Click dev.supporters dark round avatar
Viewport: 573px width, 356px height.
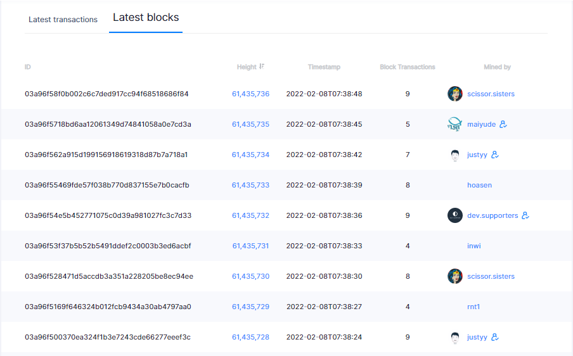click(x=455, y=215)
